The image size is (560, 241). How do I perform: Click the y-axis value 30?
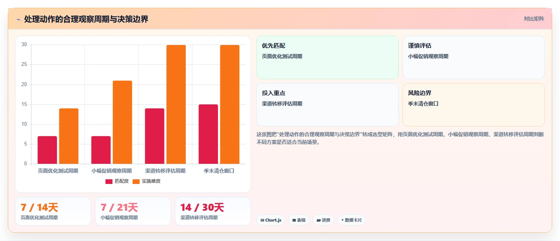24,45
